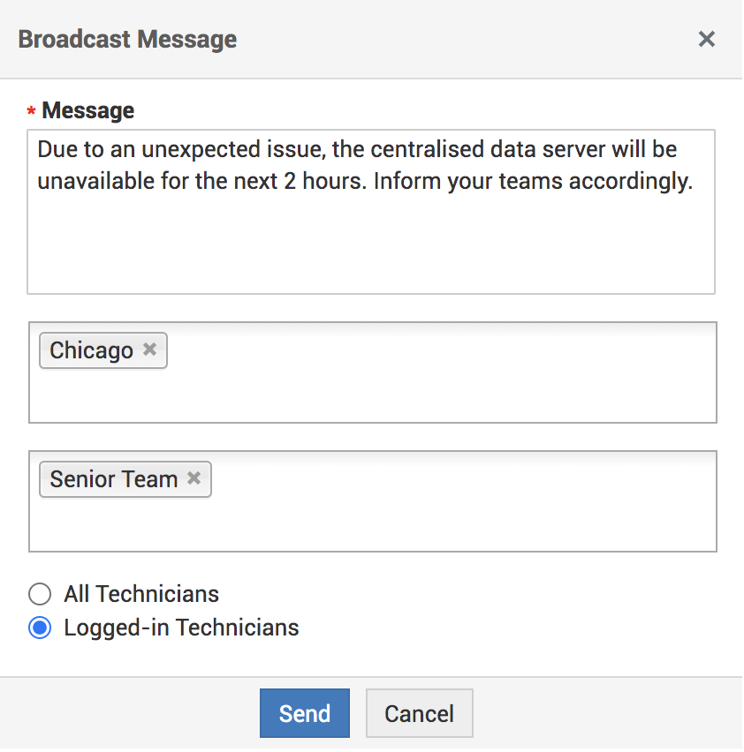Send the broadcast message
744x752 pixels.
tap(305, 713)
